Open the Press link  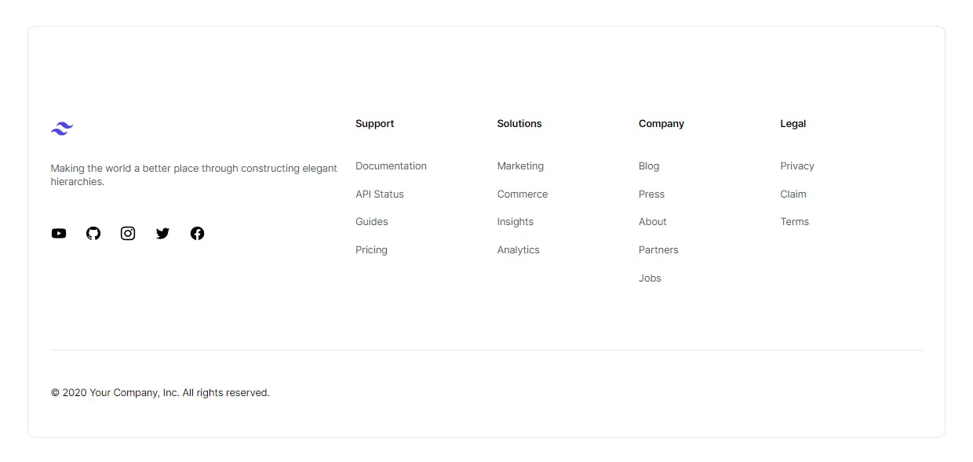[x=651, y=194]
